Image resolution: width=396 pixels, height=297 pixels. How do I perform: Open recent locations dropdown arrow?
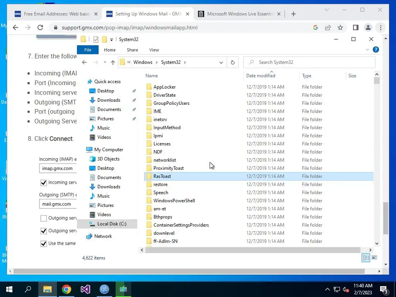[105, 62]
